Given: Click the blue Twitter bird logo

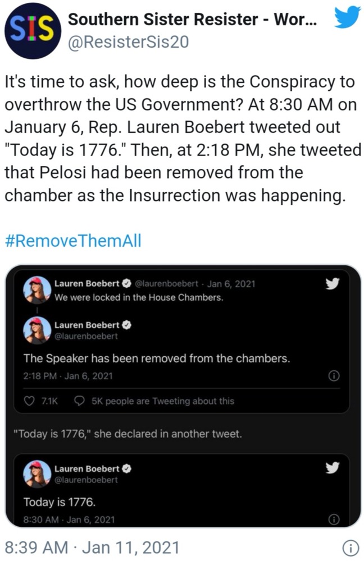Looking at the screenshot, I should (347, 17).
